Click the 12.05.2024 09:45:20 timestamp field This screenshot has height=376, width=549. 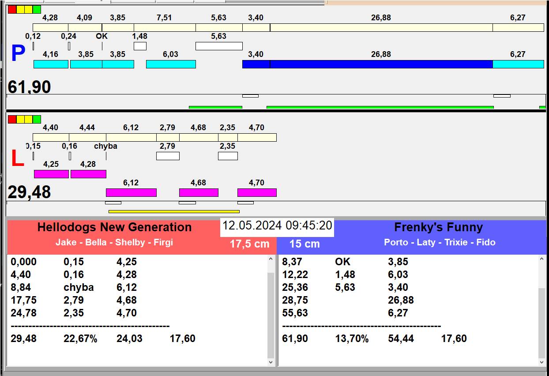click(277, 226)
